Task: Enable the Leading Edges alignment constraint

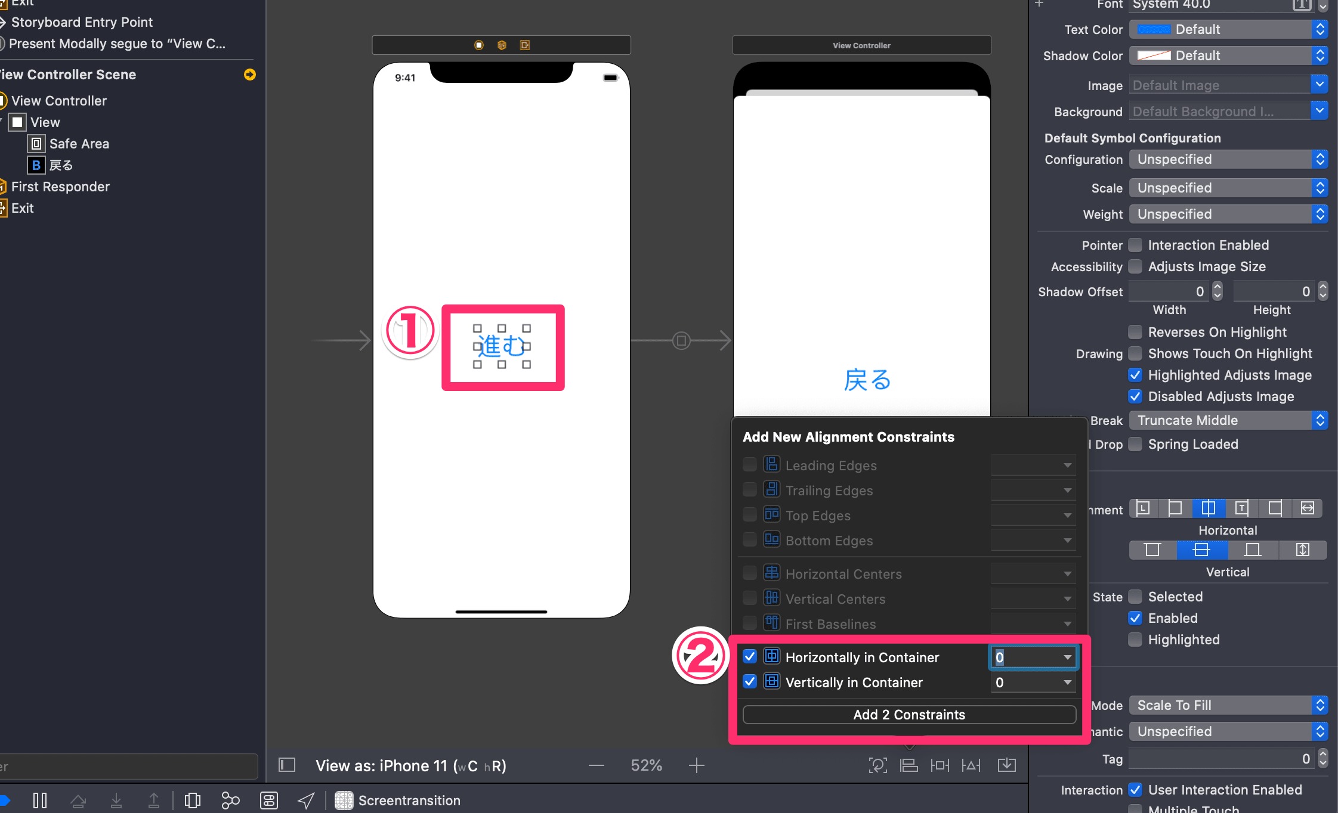Action: (x=750, y=464)
